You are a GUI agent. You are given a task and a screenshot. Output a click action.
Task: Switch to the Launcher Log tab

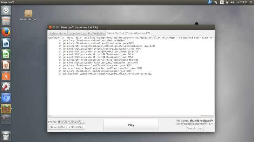(x=77, y=33)
